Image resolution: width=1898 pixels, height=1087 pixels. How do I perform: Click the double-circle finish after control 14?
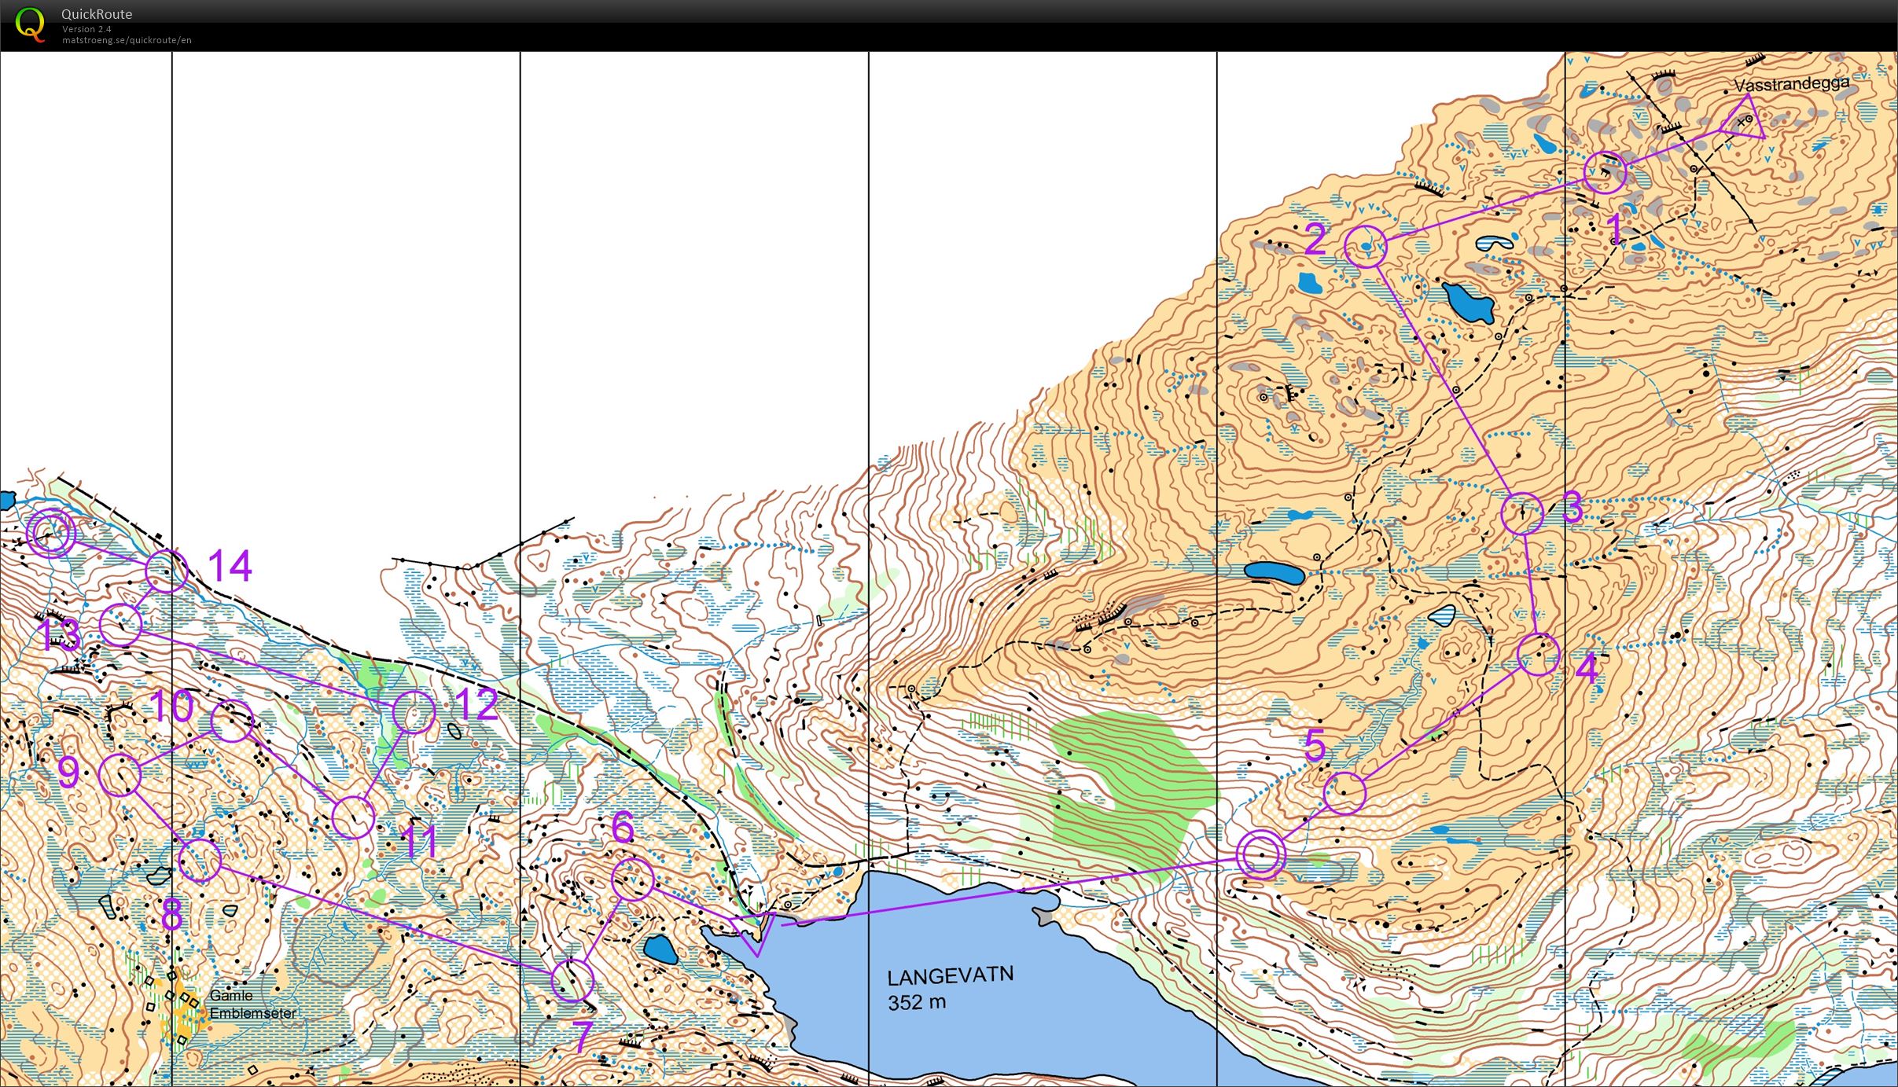tap(51, 533)
